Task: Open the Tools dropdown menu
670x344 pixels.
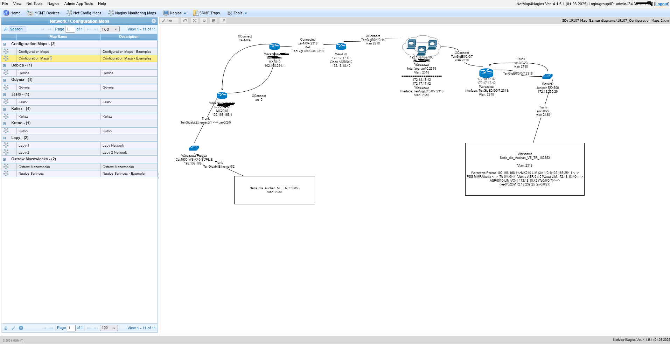Action: pyautogui.click(x=238, y=13)
